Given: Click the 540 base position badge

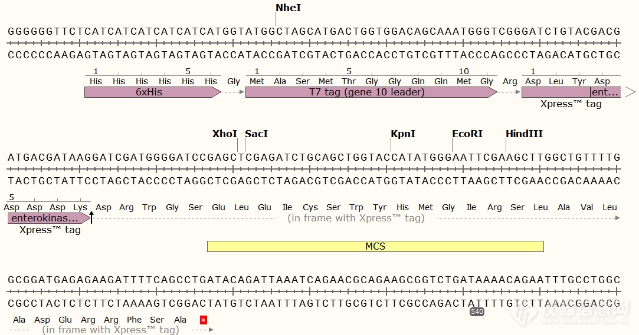Looking at the screenshot, I should [x=477, y=311].
